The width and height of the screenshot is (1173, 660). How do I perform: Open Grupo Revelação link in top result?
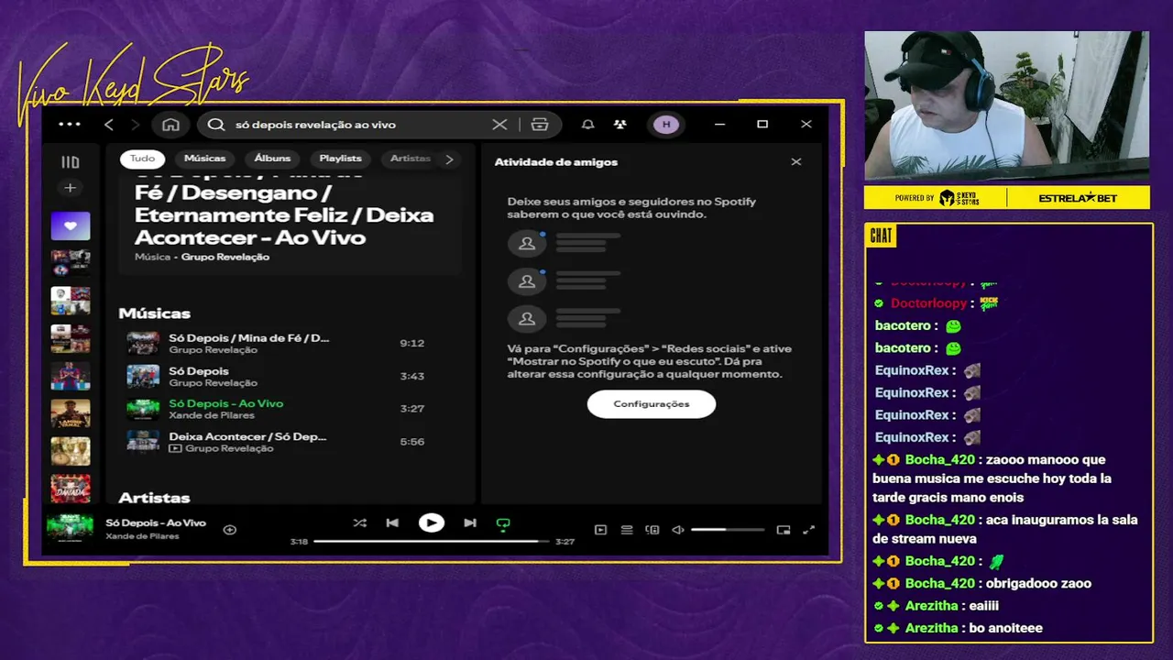pos(225,257)
